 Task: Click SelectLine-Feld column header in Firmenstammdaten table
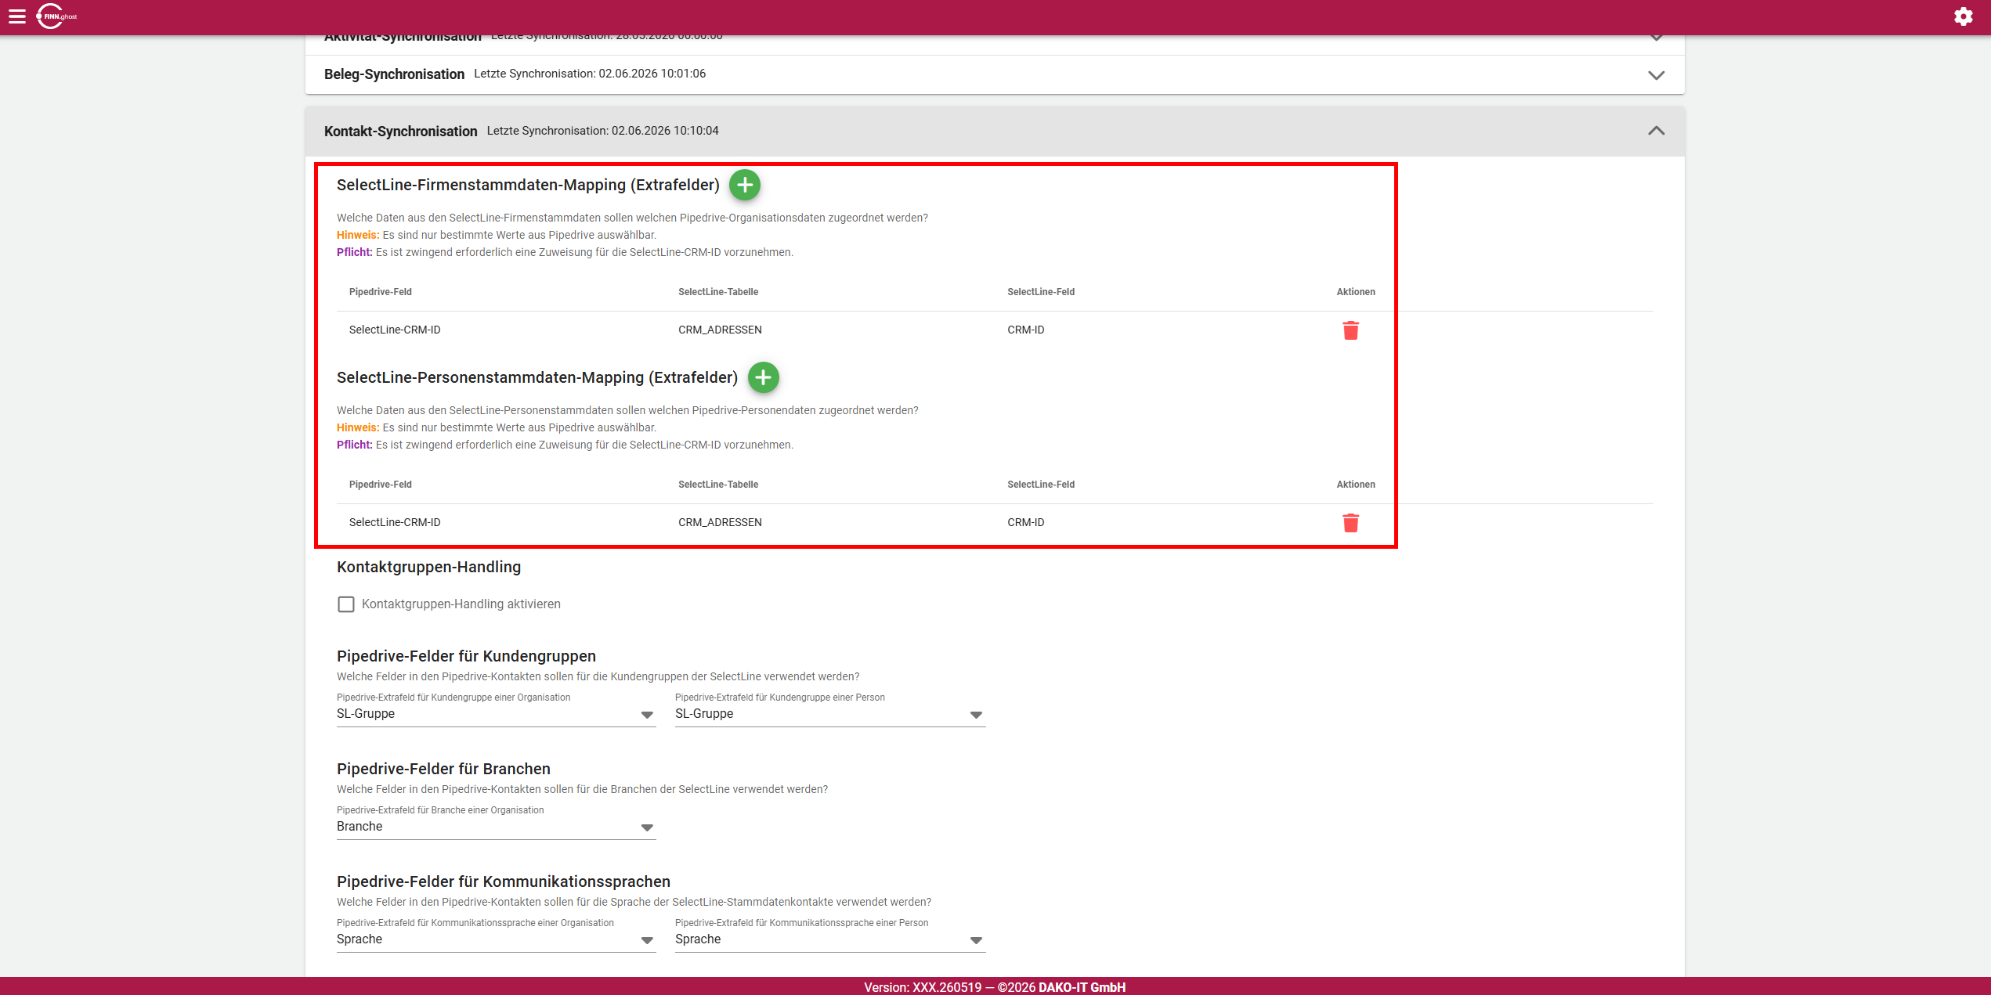(1041, 292)
